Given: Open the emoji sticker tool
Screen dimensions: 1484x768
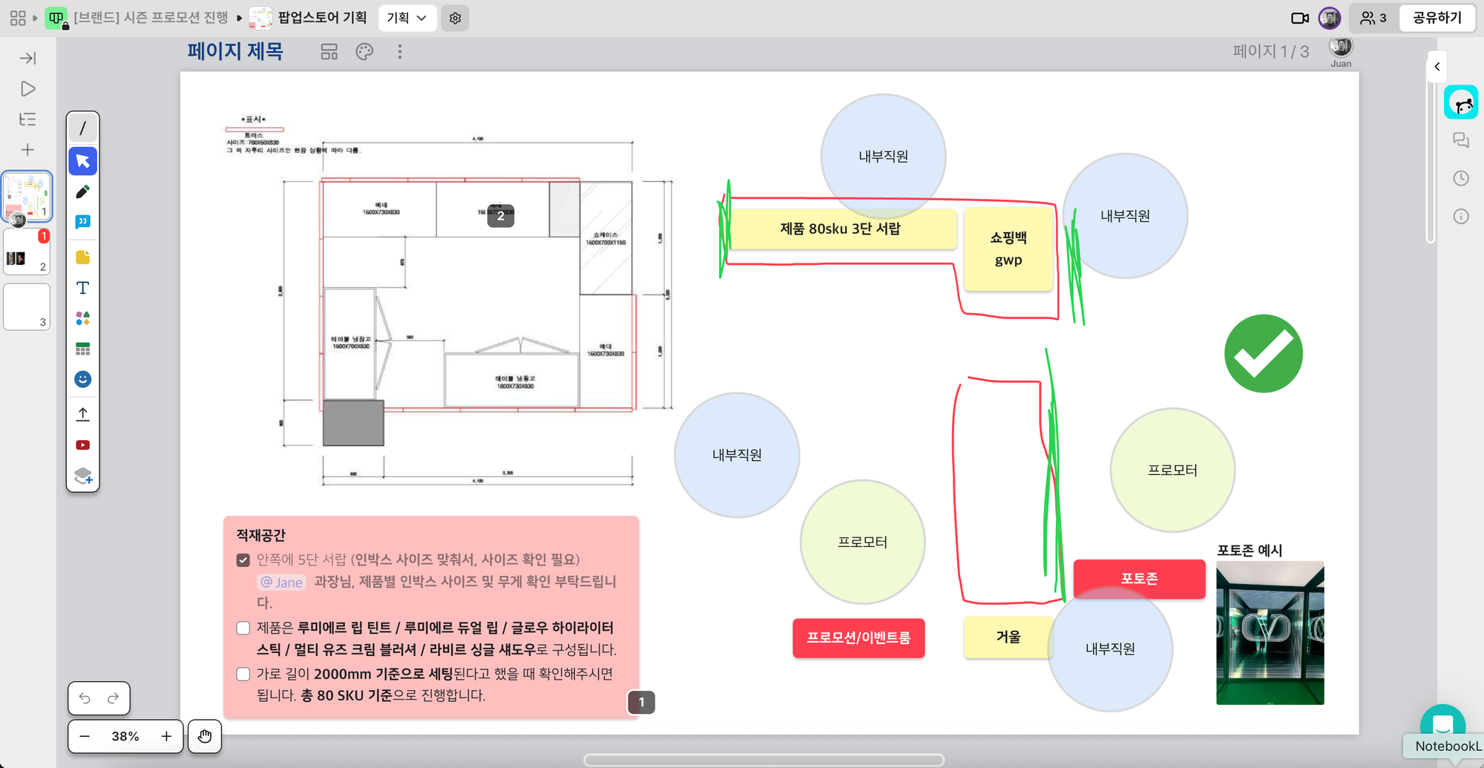Looking at the screenshot, I should 82,379.
